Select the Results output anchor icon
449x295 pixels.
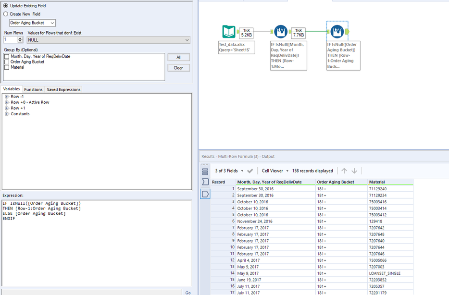coord(205,194)
